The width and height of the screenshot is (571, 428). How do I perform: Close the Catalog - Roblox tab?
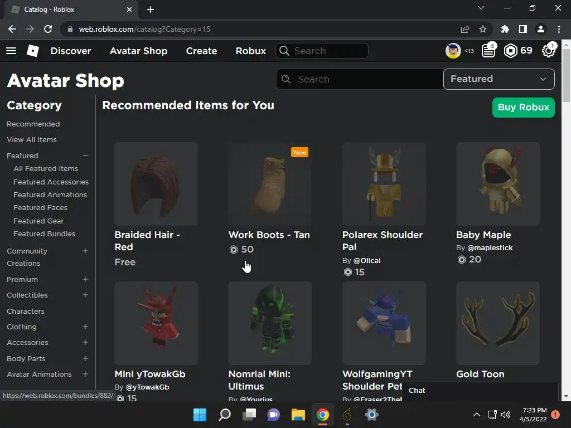[129, 9]
